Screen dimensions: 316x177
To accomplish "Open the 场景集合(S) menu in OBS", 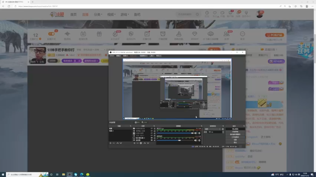I will pos(143,56).
